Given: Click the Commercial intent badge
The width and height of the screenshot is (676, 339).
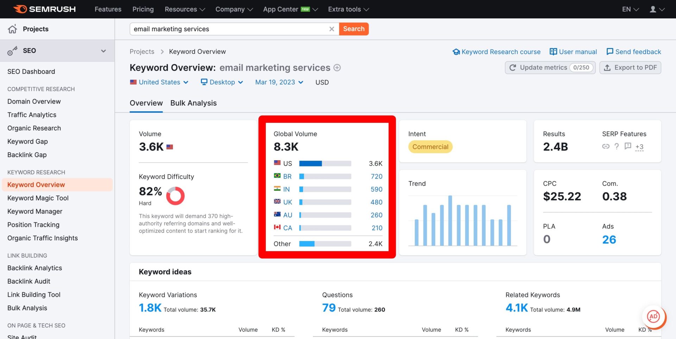Looking at the screenshot, I should pyautogui.click(x=430, y=147).
